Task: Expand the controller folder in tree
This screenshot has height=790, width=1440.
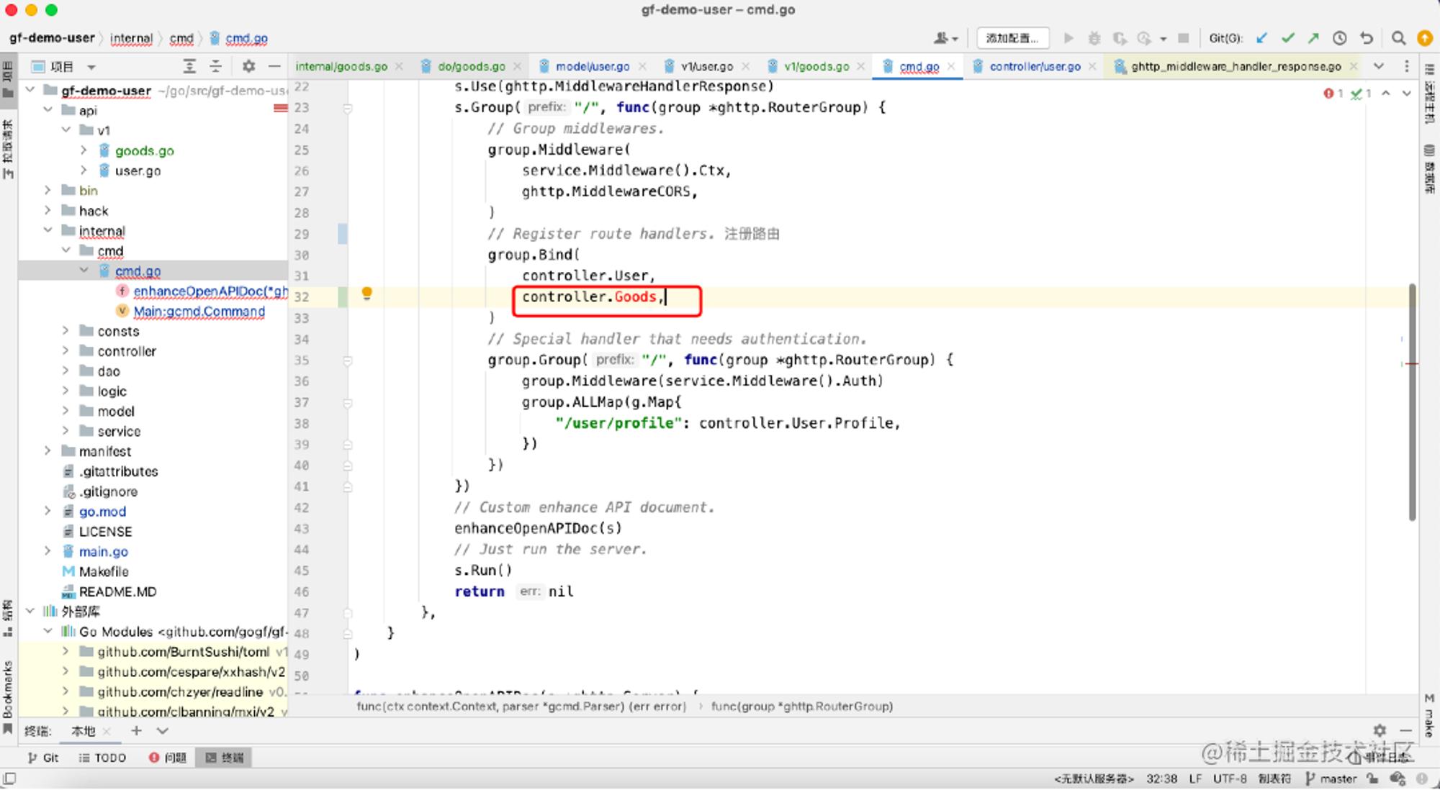Action: tap(66, 351)
